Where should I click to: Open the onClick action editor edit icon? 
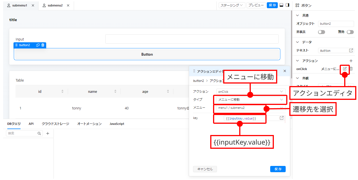pos(345,69)
